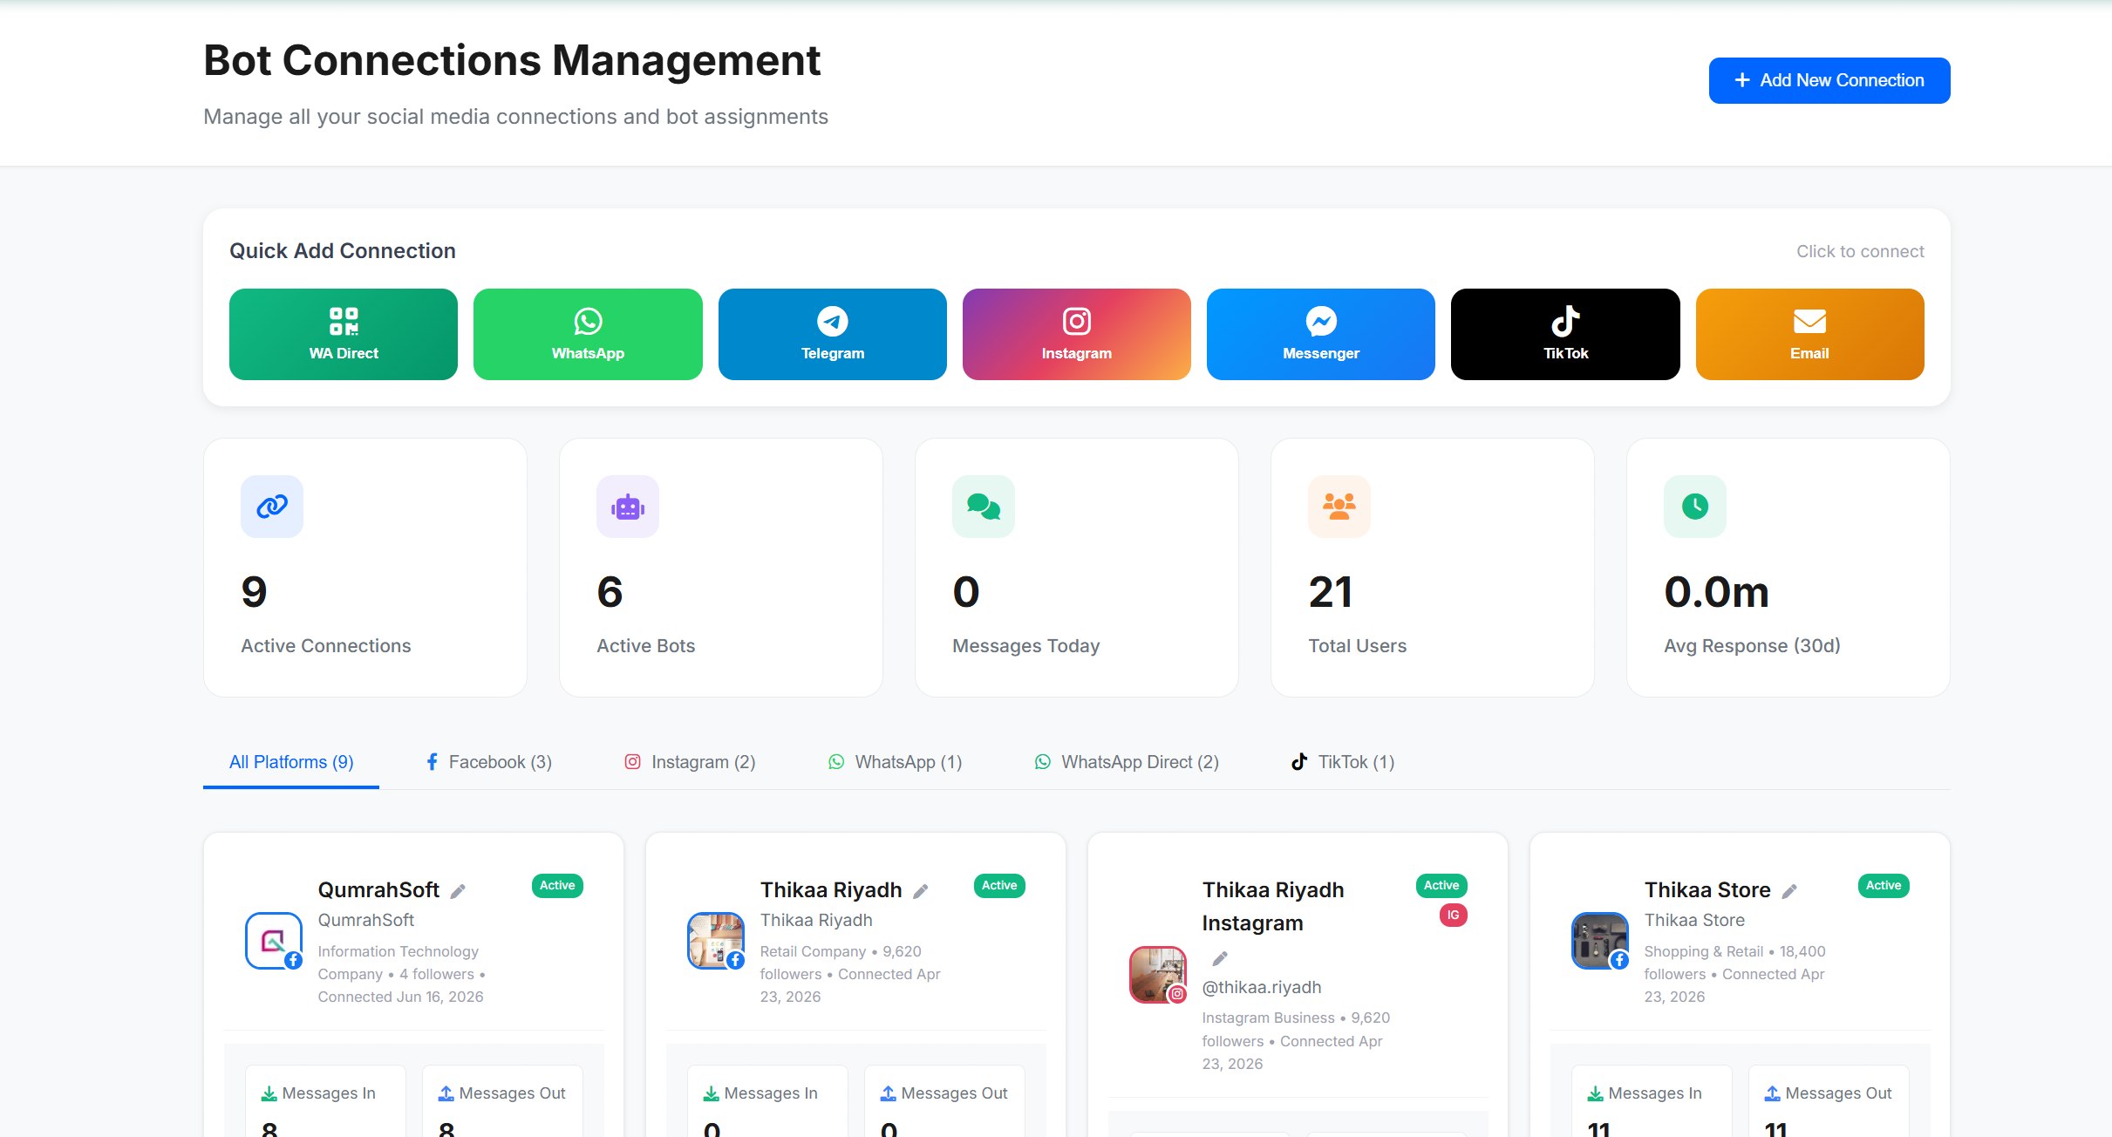Image resolution: width=2112 pixels, height=1137 pixels.
Task: Switch to WhatsApp Direct (2) tab
Action: (x=1126, y=762)
